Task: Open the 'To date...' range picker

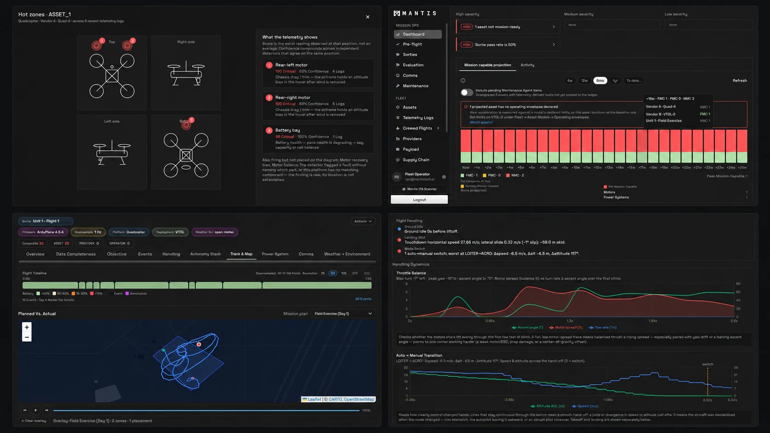Action: pyautogui.click(x=634, y=81)
